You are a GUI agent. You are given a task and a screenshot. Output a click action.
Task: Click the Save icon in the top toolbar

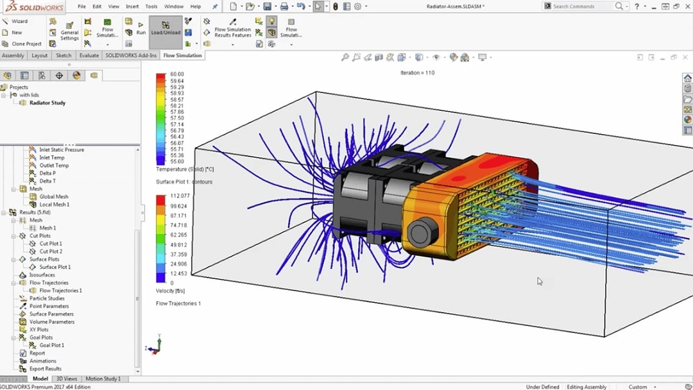click(x=267, y=6)
